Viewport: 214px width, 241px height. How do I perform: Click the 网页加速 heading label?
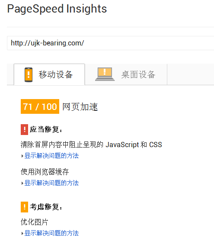[x=80, y=107]
